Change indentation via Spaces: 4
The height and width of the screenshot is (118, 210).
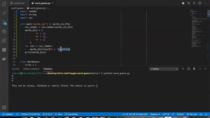pyautogui.click(x=155, y=114)
